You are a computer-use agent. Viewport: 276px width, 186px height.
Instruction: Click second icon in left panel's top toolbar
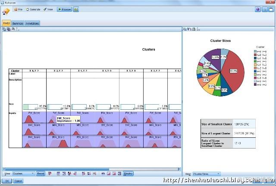(9, 29)
